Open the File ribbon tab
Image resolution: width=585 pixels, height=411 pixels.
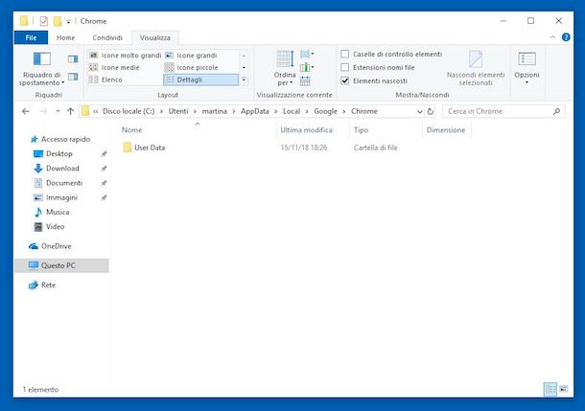pyautogui.click(x=31, y=37)
